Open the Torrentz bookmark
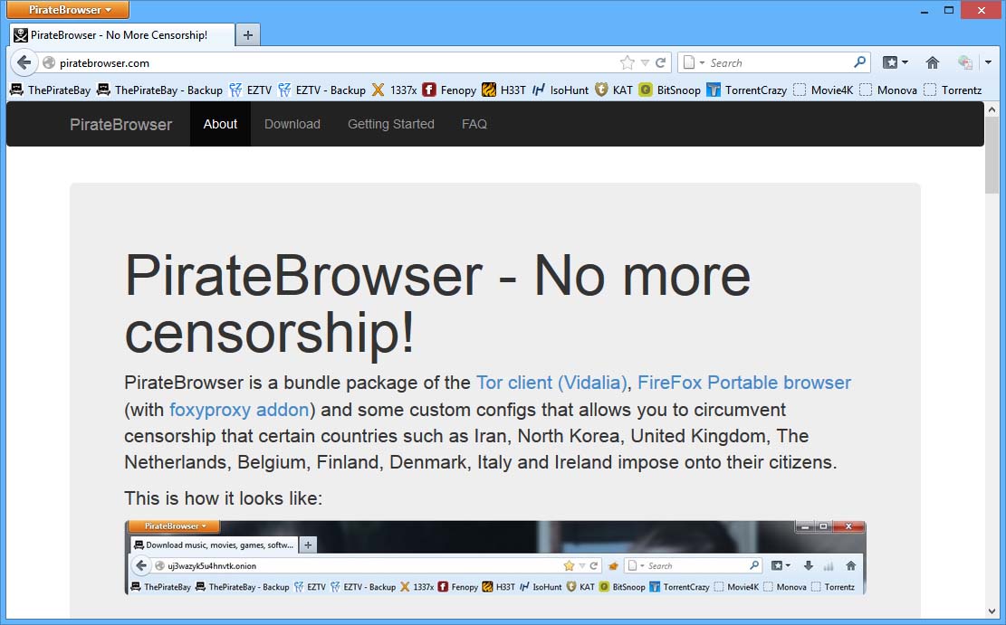The image size is (1006, 625). [953, 90]
